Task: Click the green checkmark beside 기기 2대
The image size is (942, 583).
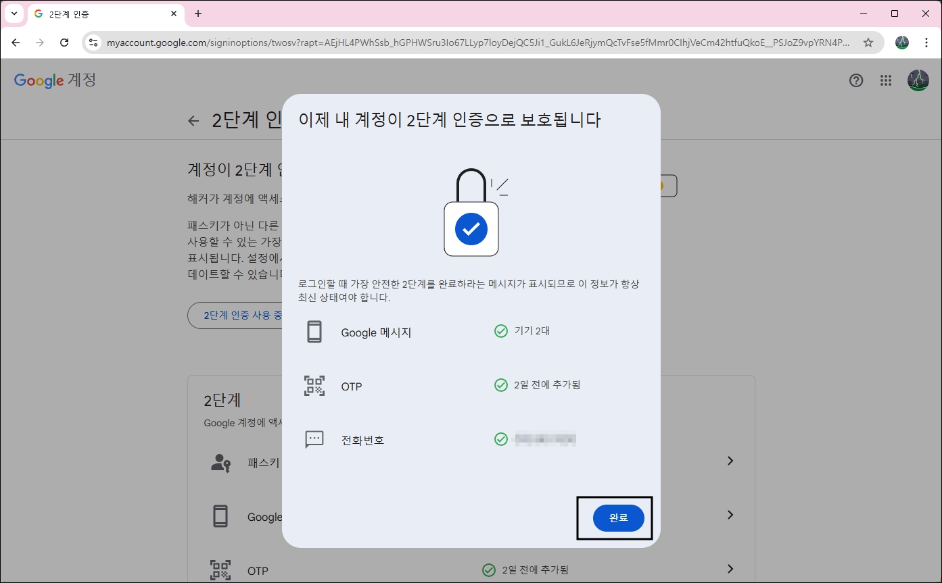Action: [500, 330]
